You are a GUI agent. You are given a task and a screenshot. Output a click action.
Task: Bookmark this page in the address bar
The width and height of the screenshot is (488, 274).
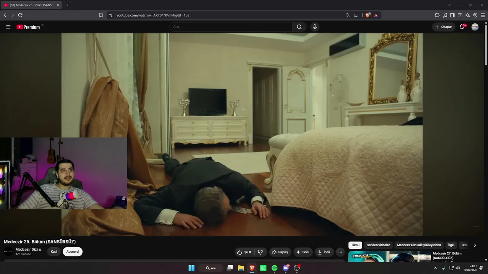(101, 15)
